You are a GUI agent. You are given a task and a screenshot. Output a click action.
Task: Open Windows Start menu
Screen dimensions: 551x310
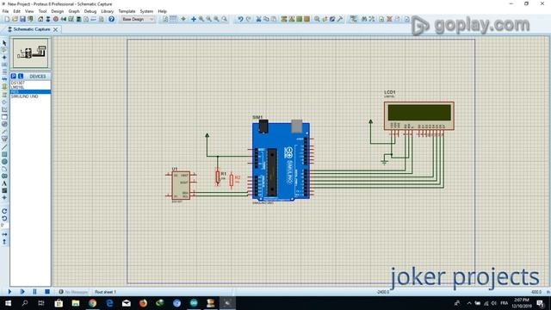(x=8, y=303)
